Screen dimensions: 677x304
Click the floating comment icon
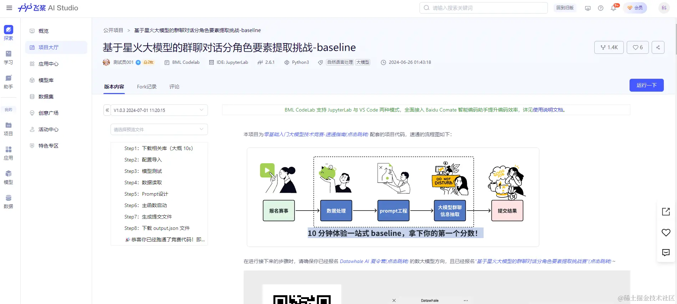click(x=666, y=253)
